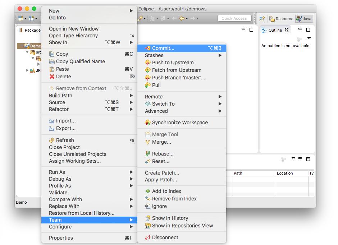Select the Package Explorer tab

pos(30,31)
